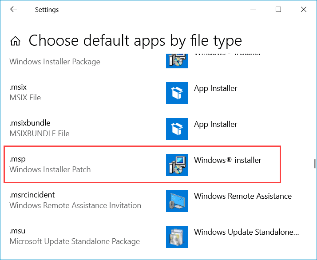The height and width of the screenshot is (260, 317).
Task: Click the .msp extension label
Action: [17, 159]
